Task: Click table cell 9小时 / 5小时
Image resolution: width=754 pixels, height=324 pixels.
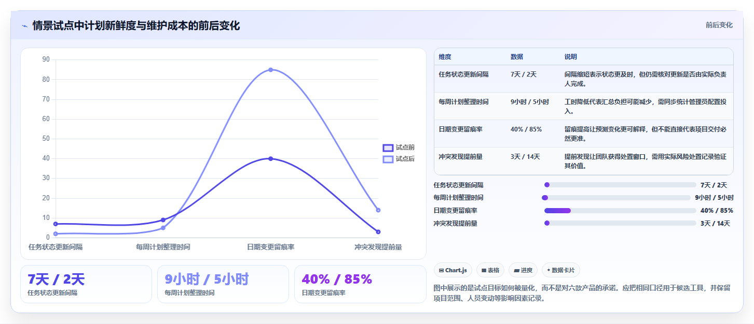Action: (x=529, y=102)
